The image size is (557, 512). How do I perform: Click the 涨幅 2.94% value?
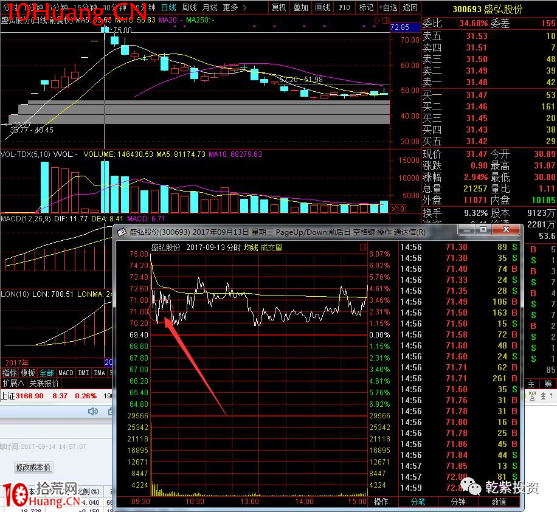(x=476, y=177)
